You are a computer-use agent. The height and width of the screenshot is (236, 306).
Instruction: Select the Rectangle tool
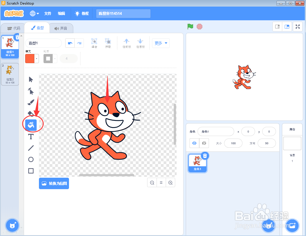pyautogui.click(x=31, y=171)
